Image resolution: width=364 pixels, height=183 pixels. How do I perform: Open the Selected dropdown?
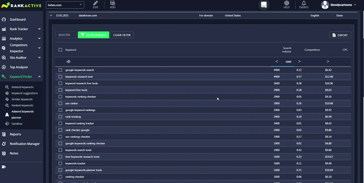(66, 35)
